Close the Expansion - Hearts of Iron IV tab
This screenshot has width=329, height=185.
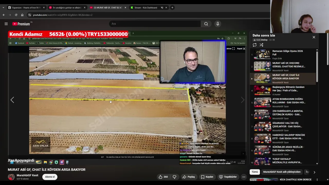(44, 8)
